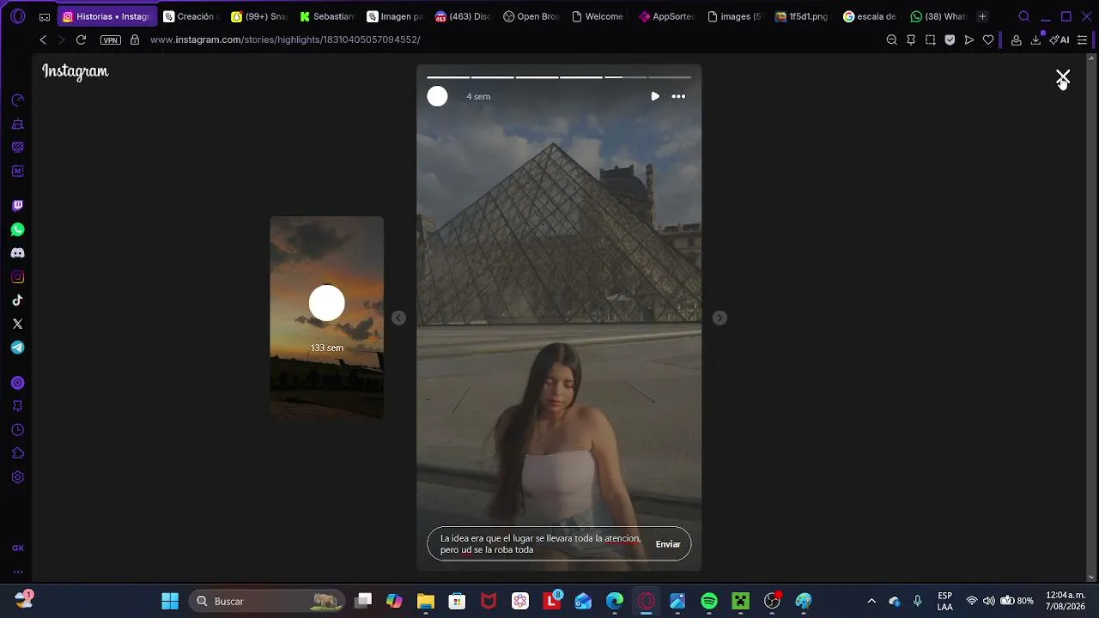The height and width of the screenshot is (618, 1099).
Task: Open the Opera AI assistant button
Action: click(x=1060, y=39)
